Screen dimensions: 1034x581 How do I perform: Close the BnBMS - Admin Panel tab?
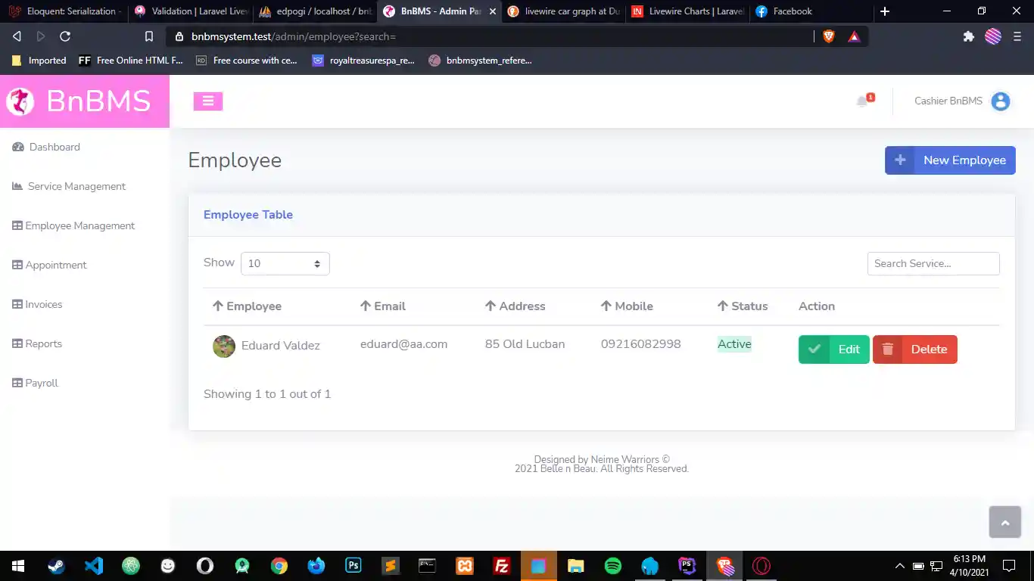[x=493, y=11]
